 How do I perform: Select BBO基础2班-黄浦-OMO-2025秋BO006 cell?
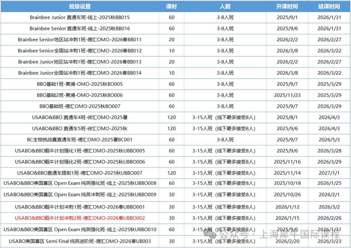(80, 95)
